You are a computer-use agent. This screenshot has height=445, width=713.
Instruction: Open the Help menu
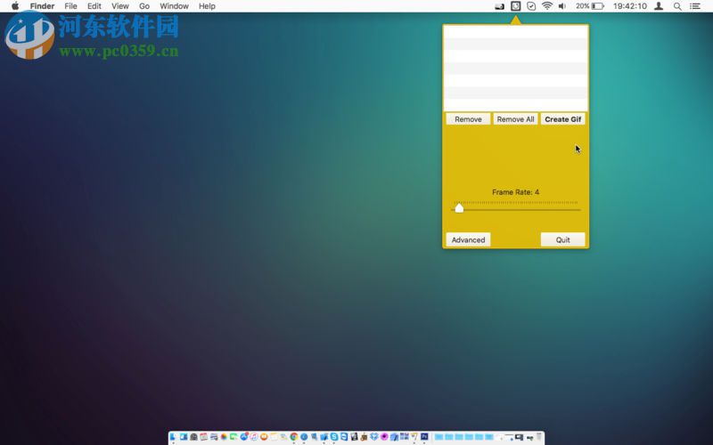coord(207,6)
